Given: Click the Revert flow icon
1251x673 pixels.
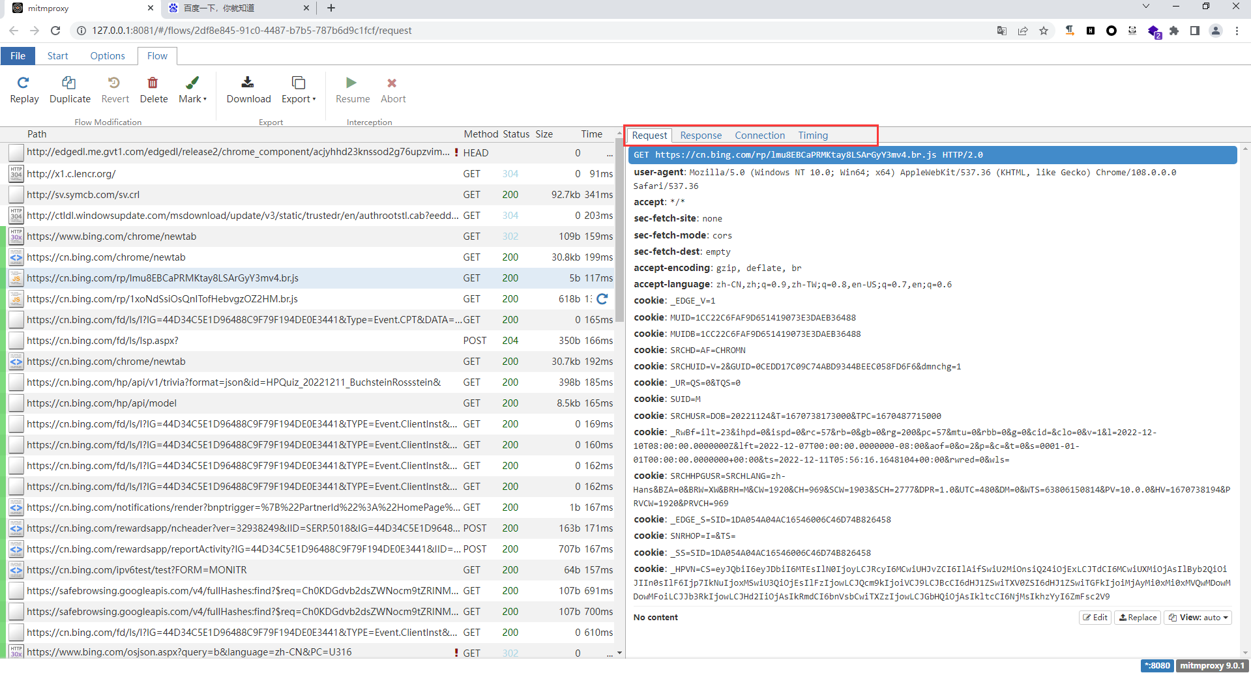Looking at the screenshot, I should (115, 83).
